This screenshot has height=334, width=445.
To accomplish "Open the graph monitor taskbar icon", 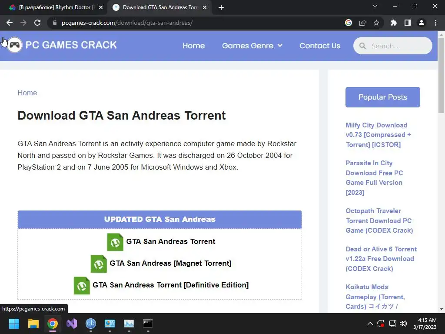I will tap(129, 324).
